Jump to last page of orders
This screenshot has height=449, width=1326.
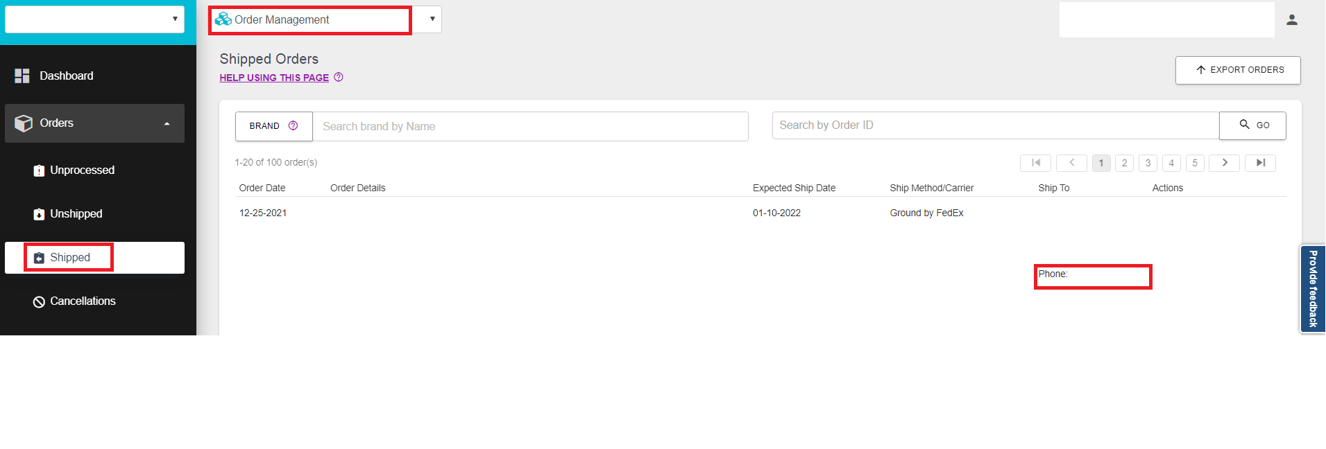pos(1260,163)
